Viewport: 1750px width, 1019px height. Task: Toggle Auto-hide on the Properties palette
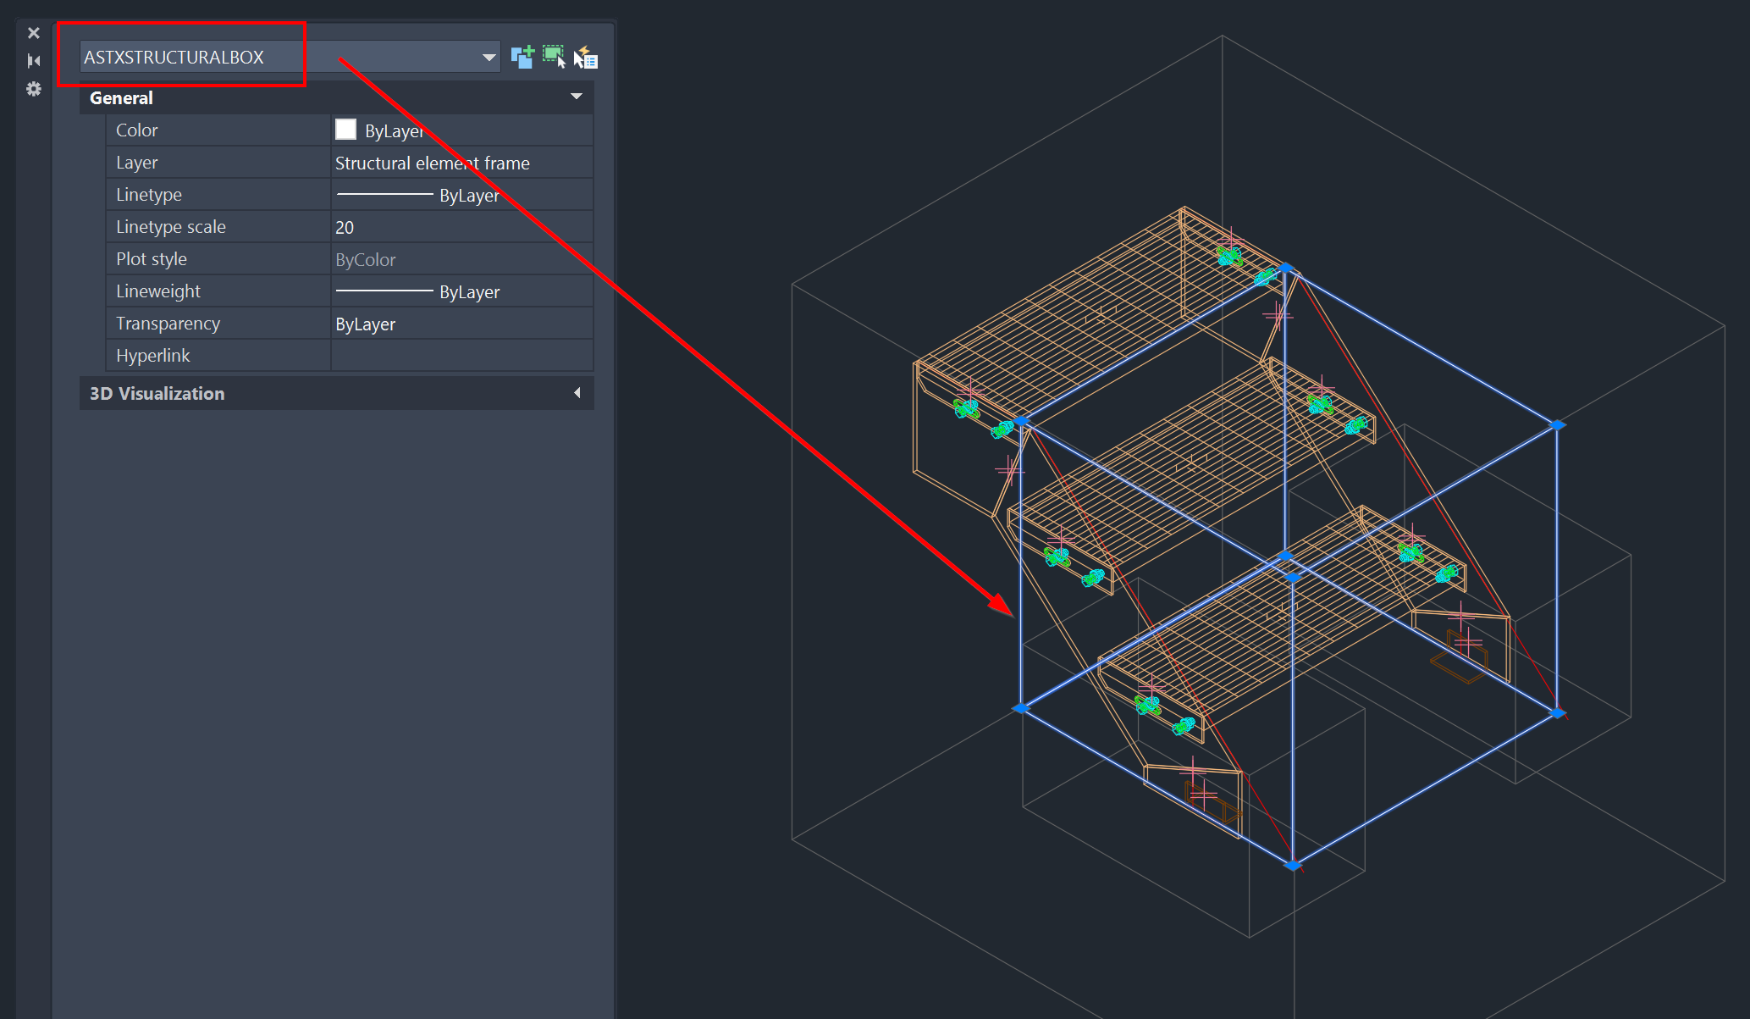[x=34, y=60]
